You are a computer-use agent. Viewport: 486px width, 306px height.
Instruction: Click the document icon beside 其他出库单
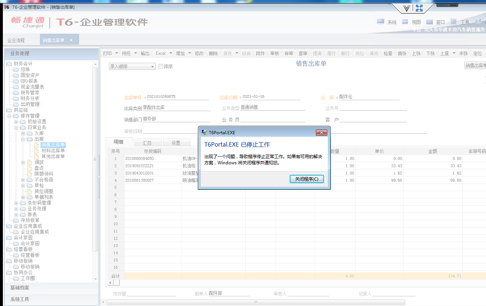click(x=36, y=157)
